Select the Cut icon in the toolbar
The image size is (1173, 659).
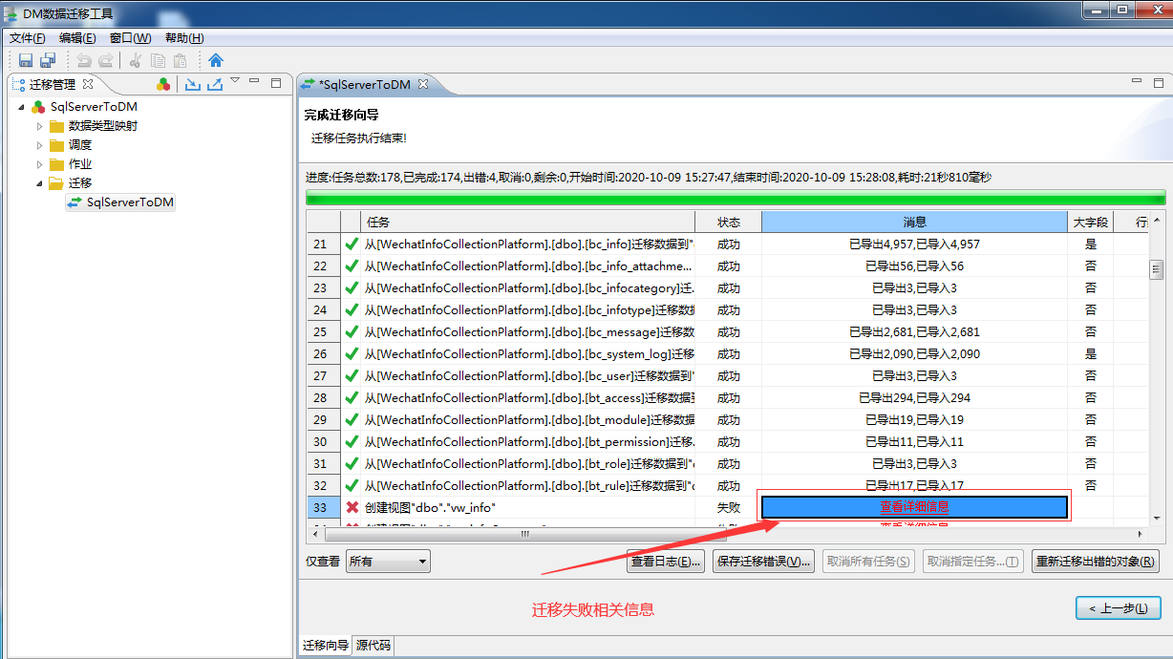pyautogui.click(x=135, y=60)
